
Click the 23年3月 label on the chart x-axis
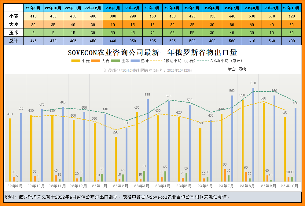point(142,186)
